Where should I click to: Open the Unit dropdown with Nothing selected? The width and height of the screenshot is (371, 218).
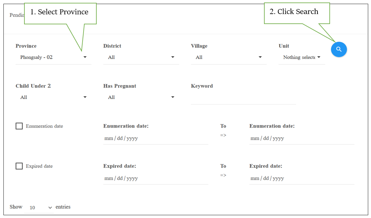pos(302,57)
